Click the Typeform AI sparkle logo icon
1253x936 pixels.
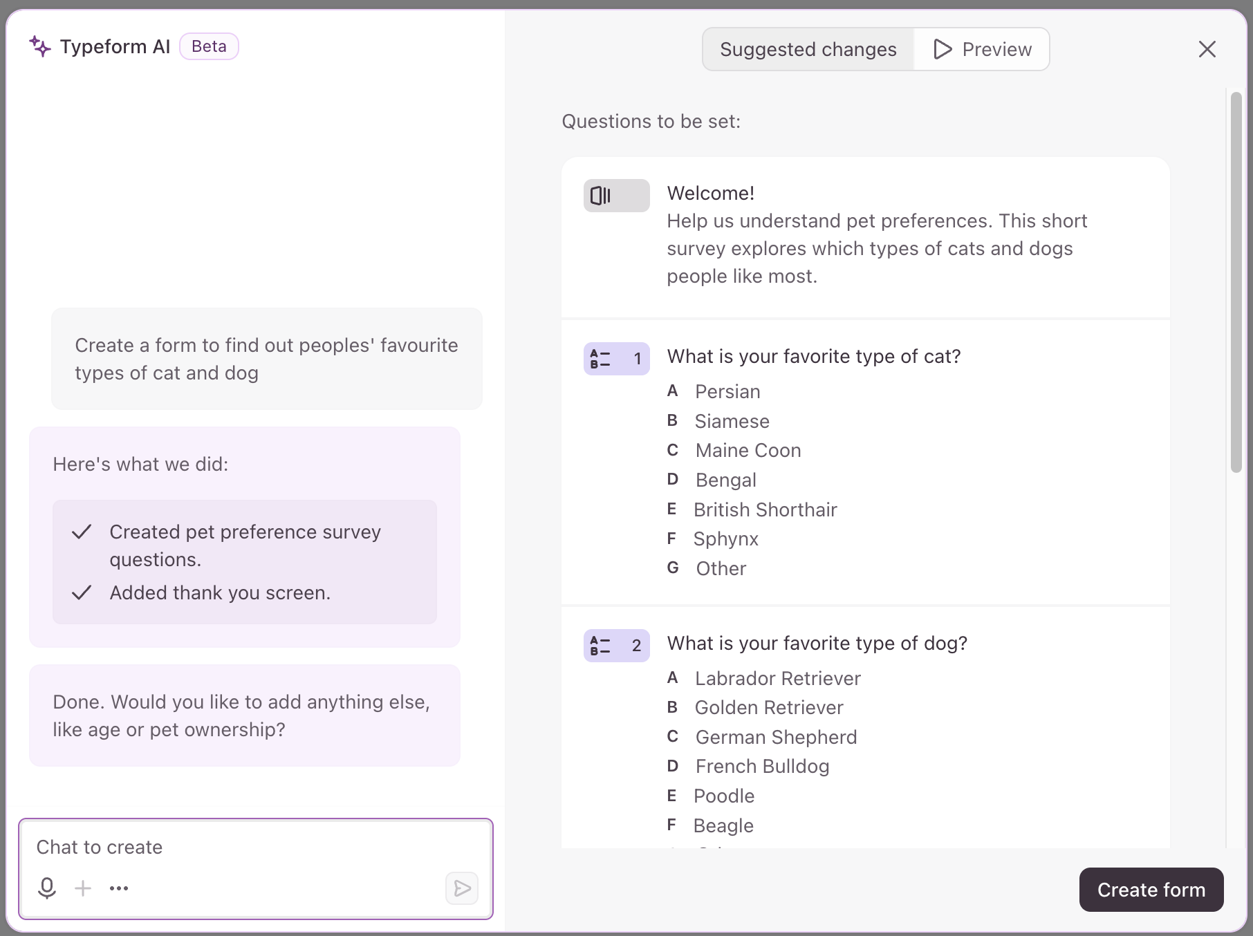(40, 46)
